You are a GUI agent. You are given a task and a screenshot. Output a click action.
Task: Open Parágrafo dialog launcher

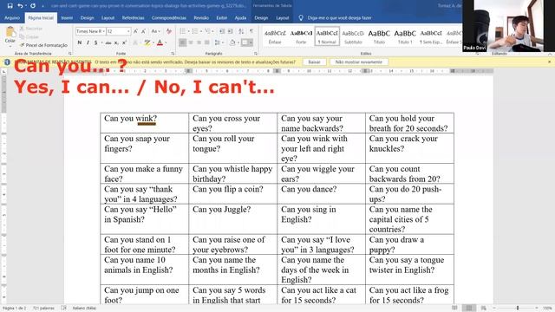tap(256, 54)
